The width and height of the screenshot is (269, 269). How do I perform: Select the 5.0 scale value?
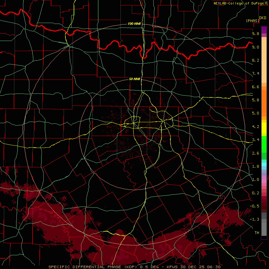coord(256,113)
